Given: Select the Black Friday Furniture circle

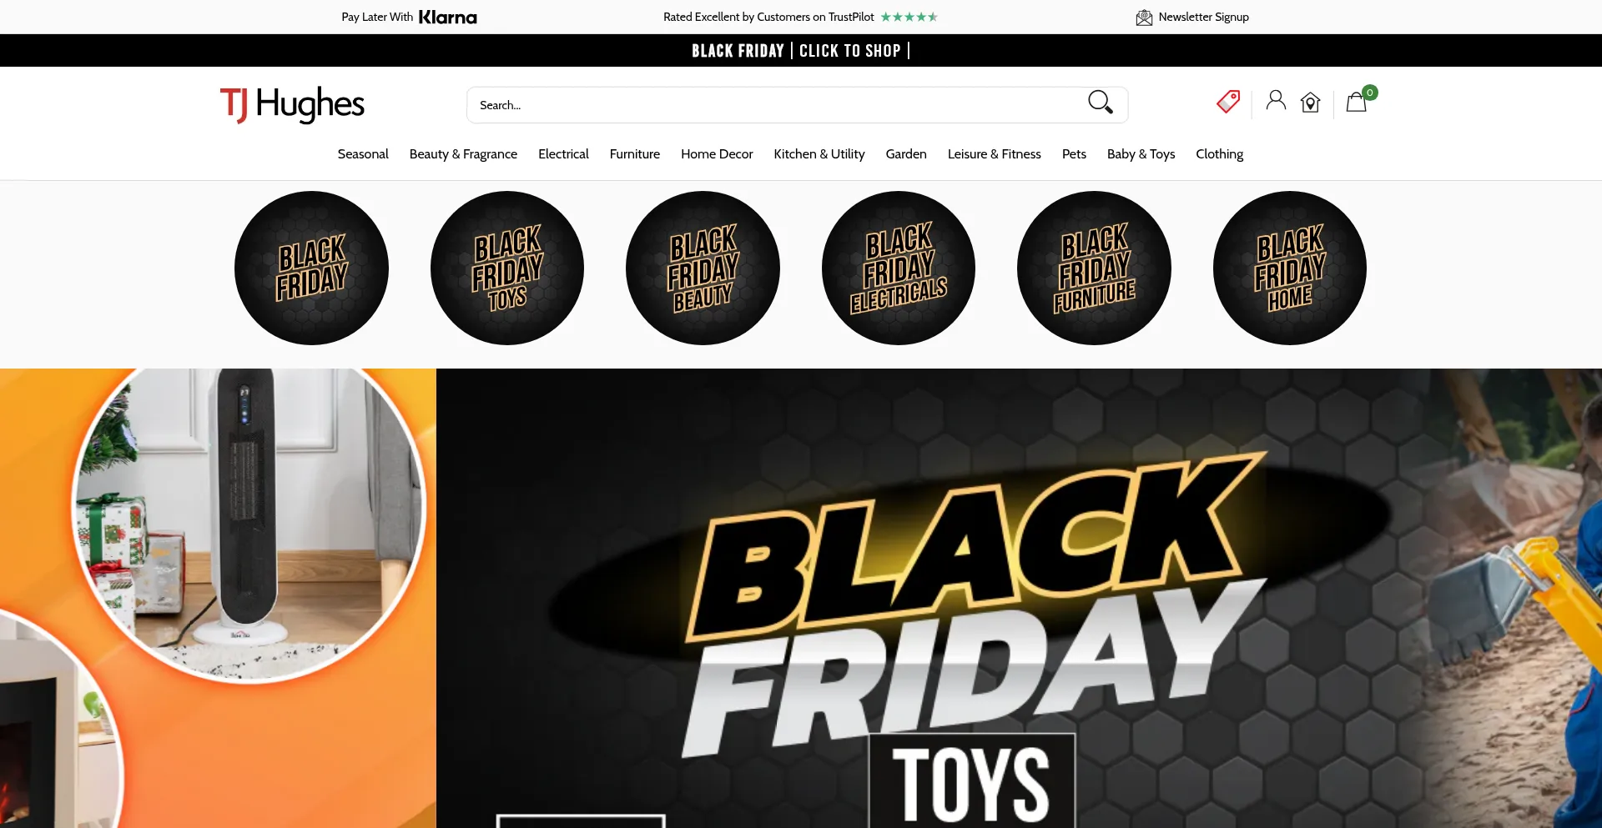Looking at the screenshot, I should 1094,268.
